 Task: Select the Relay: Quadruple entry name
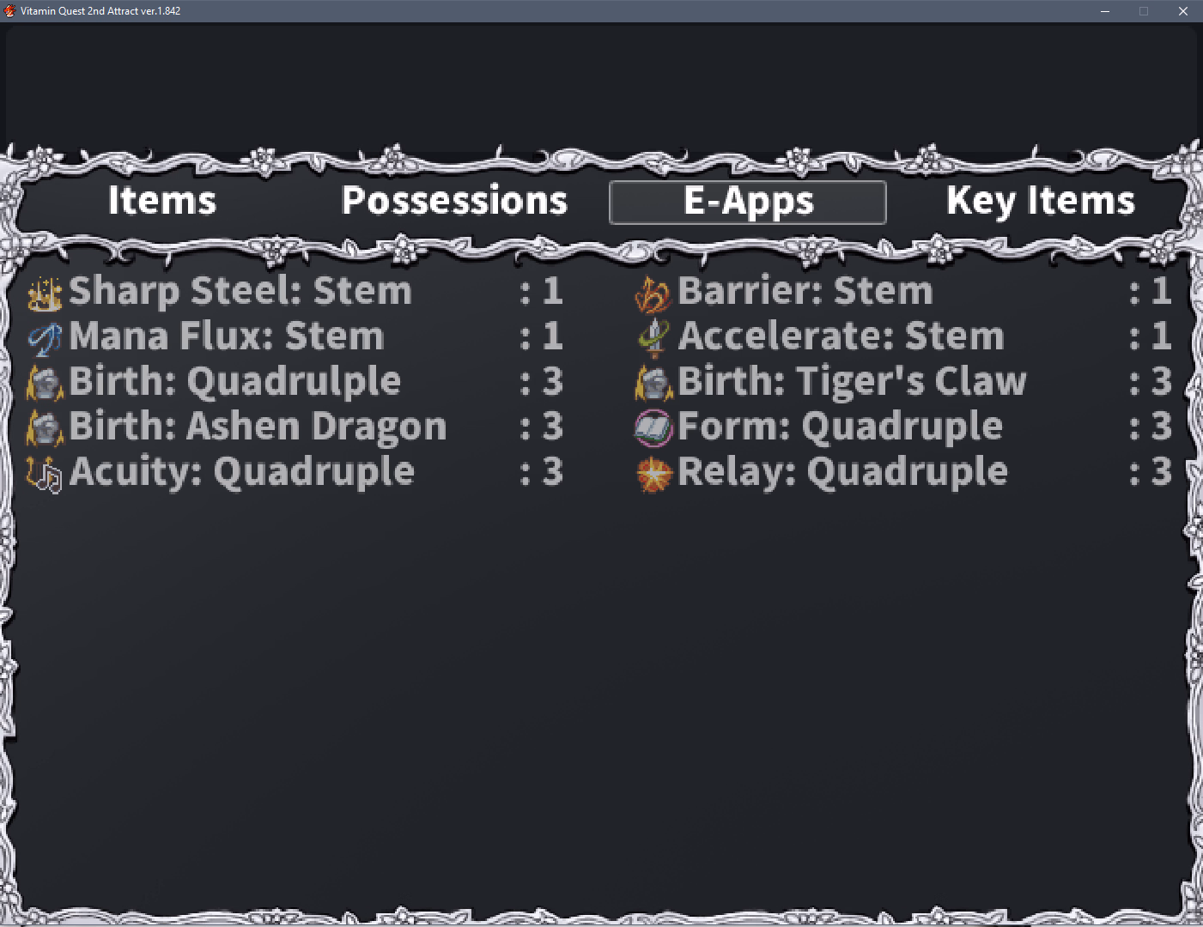pos(842,473)
